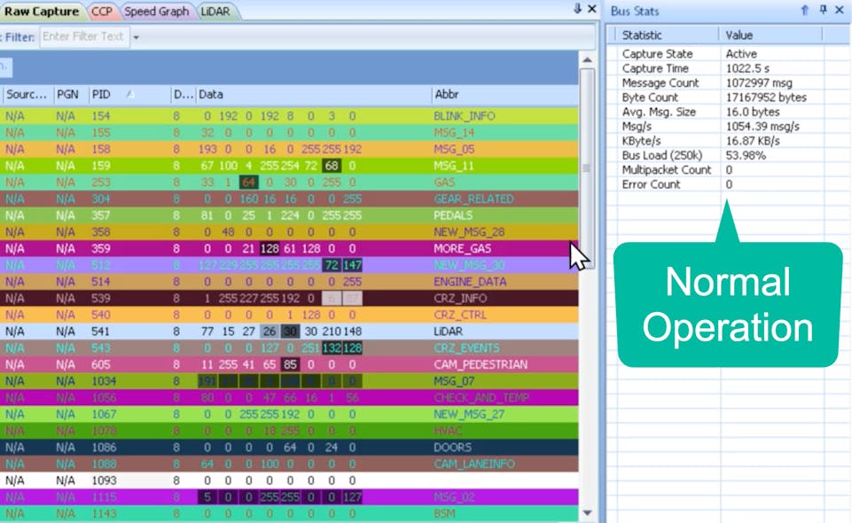Select the CRZ_CTRL row

289,315
